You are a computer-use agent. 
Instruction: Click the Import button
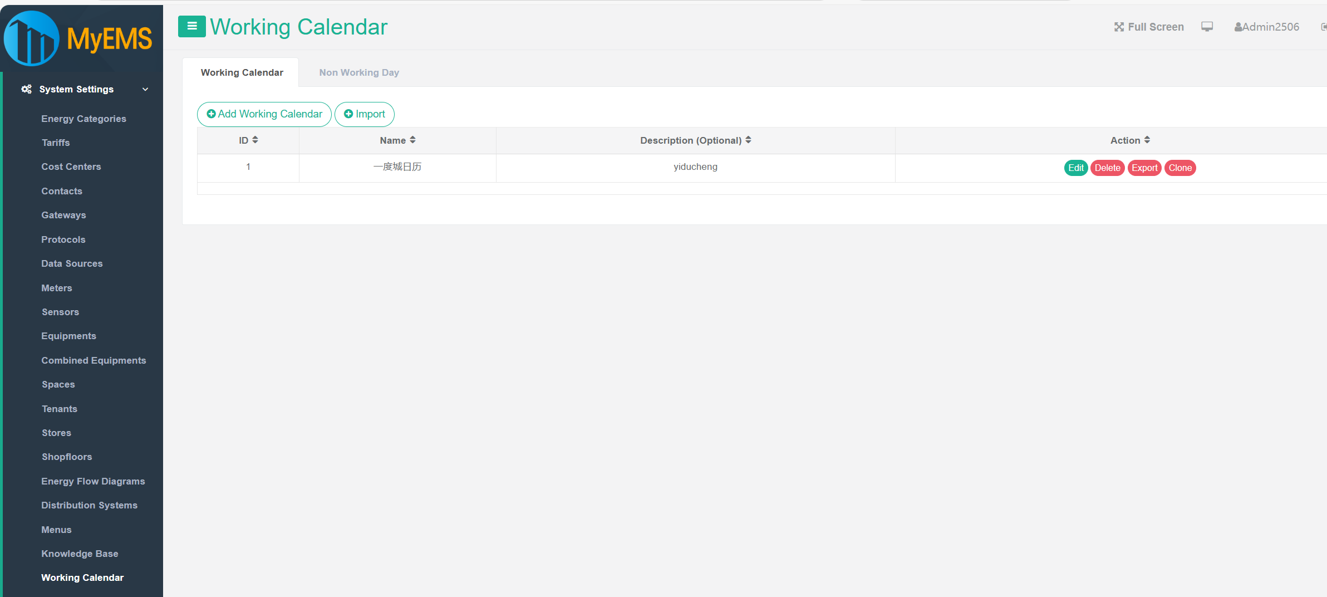coord(365,114)
